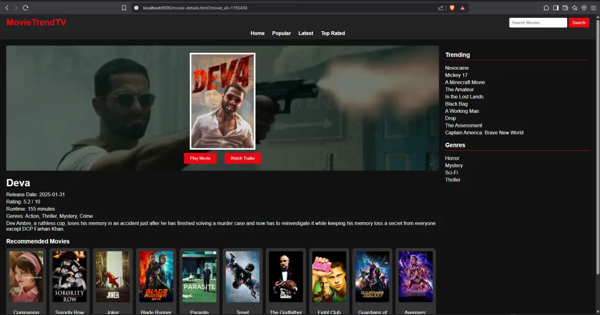The width and height of the screenshot is (600, 315).
Task: Open the extensions puzzle icon
Action: point(546,8)
